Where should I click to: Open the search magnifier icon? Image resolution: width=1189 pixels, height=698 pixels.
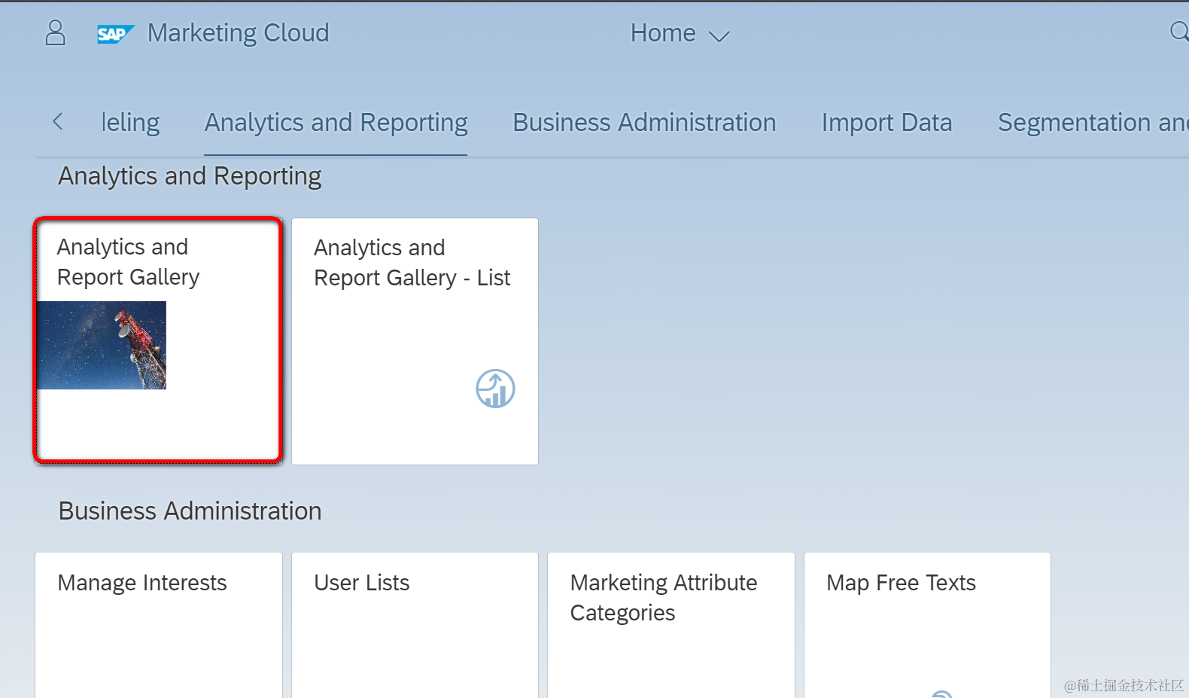1178,32
